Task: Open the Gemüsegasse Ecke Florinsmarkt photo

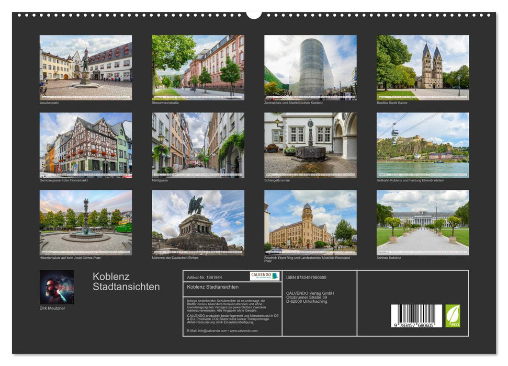Action: pos(86,145)
